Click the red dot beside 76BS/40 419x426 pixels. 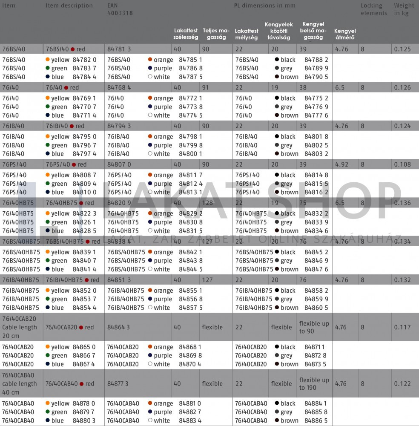tap(73, 49)
